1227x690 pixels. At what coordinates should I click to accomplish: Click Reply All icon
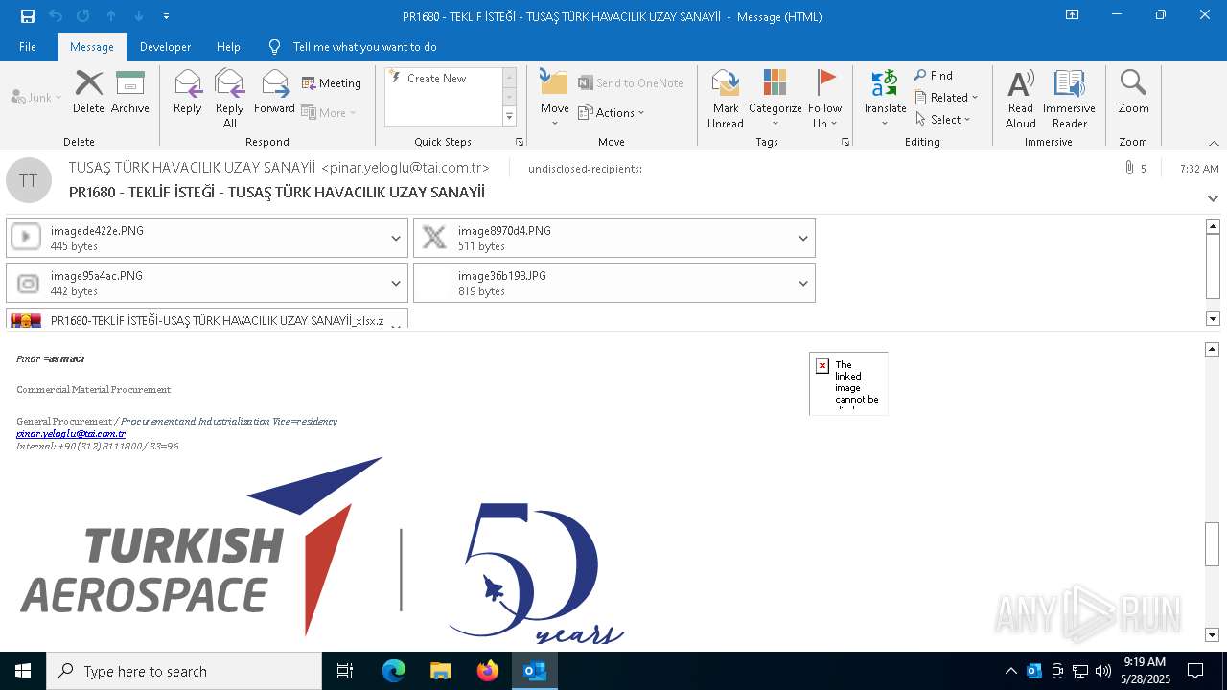tap(230, 98)
